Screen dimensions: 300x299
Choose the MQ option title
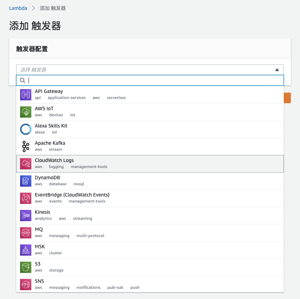click(39, 229)
